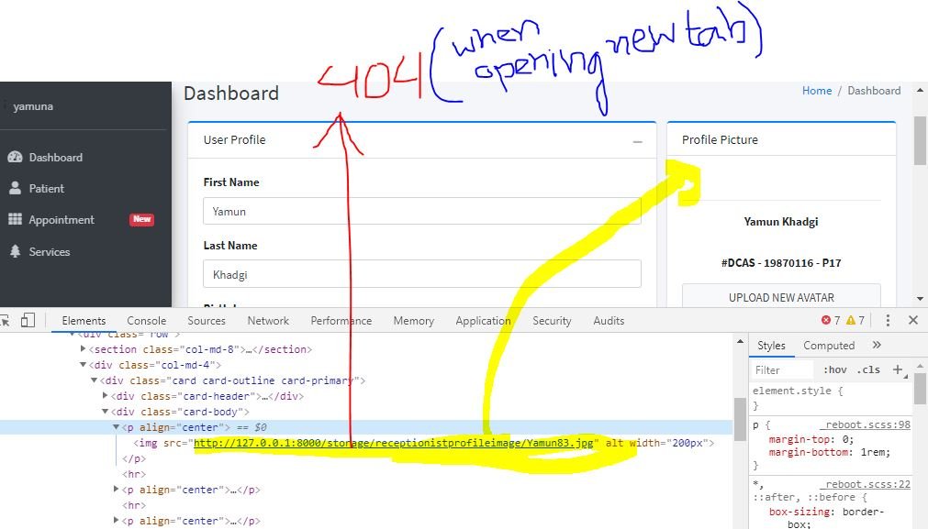Click the Services tree icon

click(x=15, y=251)
